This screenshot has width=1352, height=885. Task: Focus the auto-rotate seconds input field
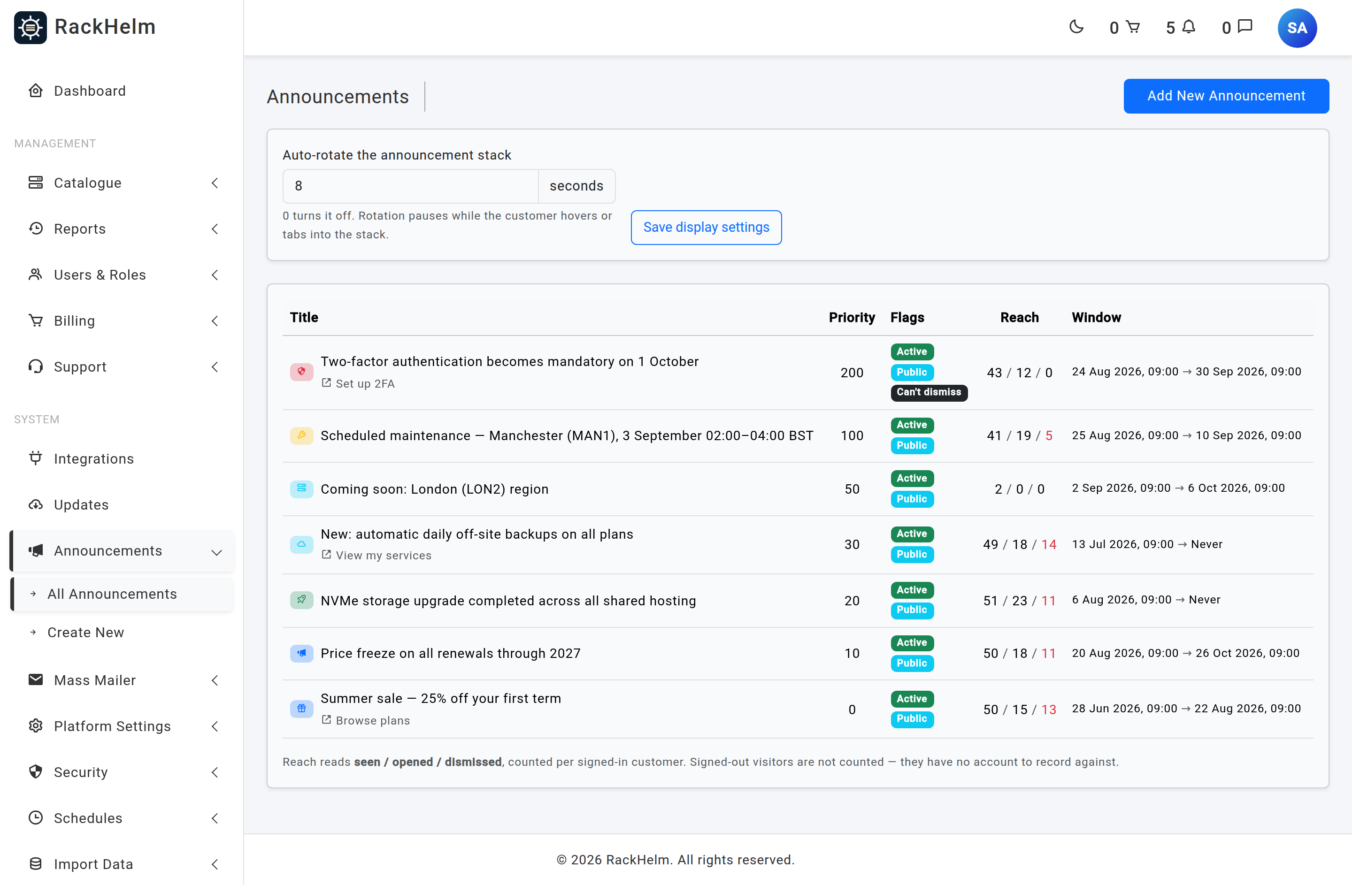[x=410, y=186]
